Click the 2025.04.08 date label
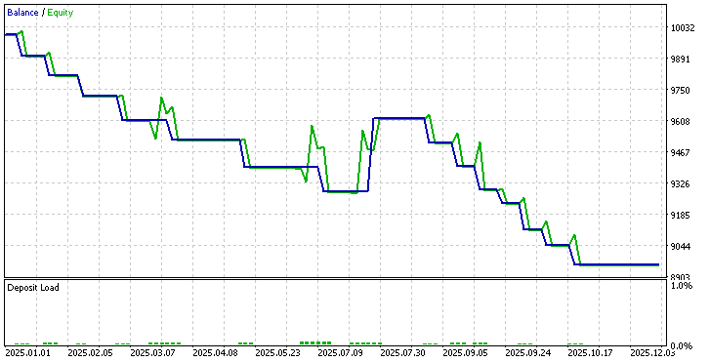The height and width of the screenshot is (362, 710). (215, 353)
